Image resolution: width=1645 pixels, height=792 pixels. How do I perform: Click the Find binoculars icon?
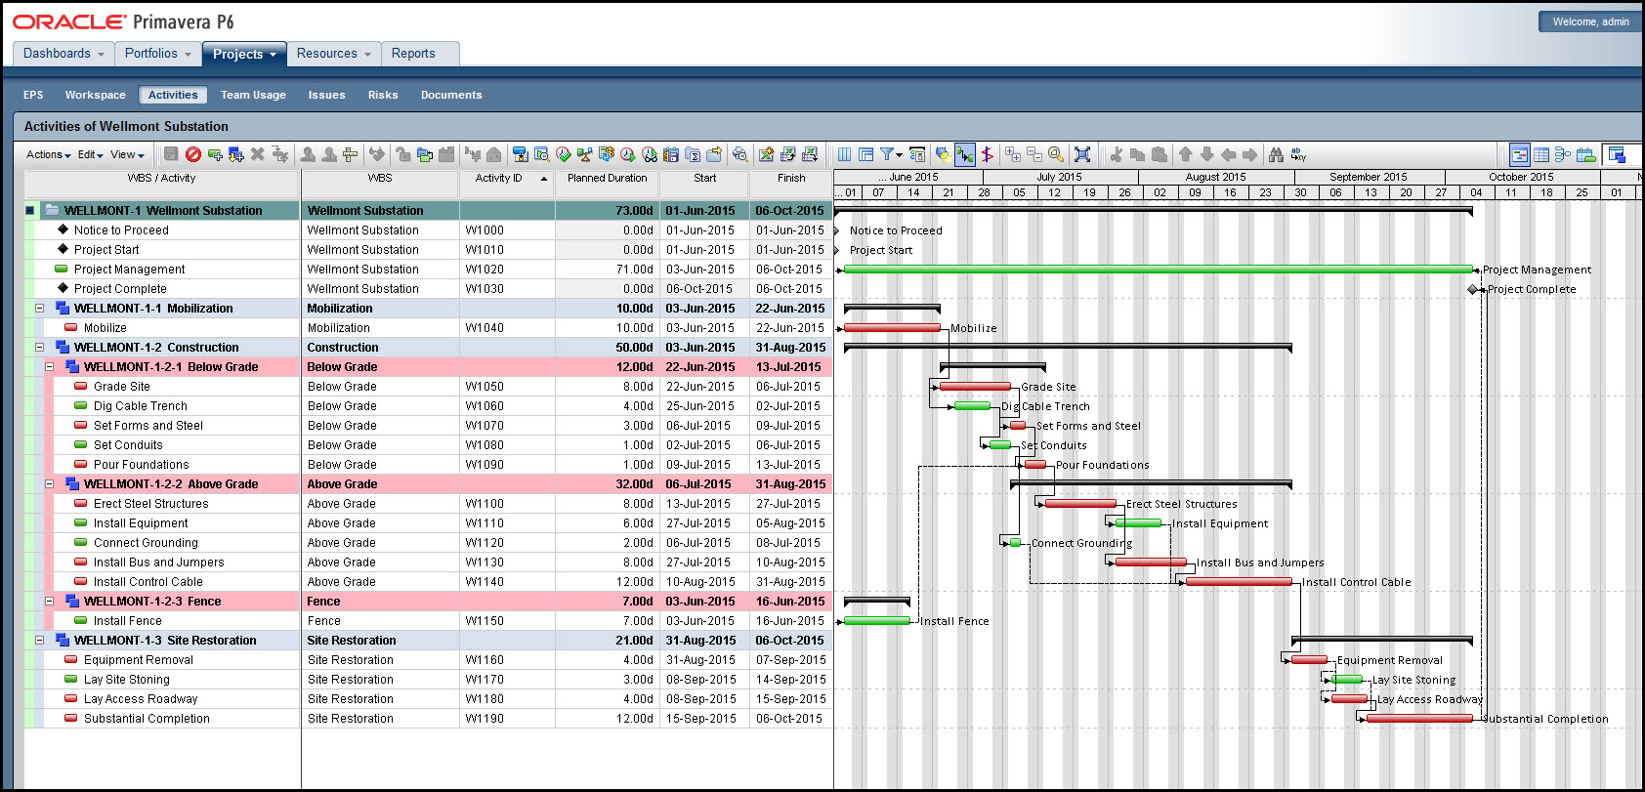(1276, 154)
